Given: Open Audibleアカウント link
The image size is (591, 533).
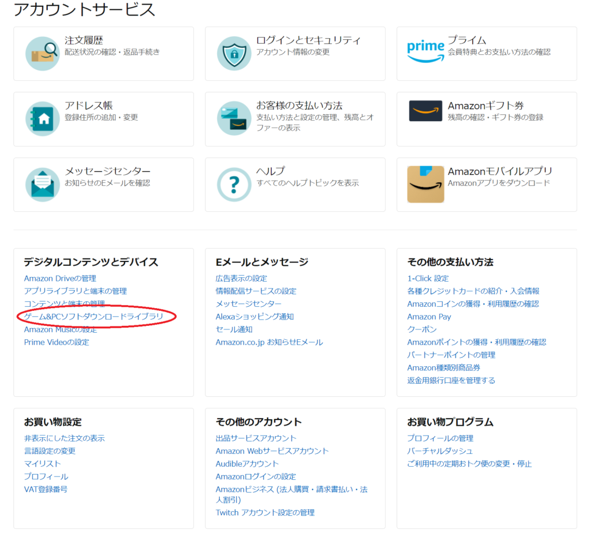Looking at the screenshot, I should 247,464.
